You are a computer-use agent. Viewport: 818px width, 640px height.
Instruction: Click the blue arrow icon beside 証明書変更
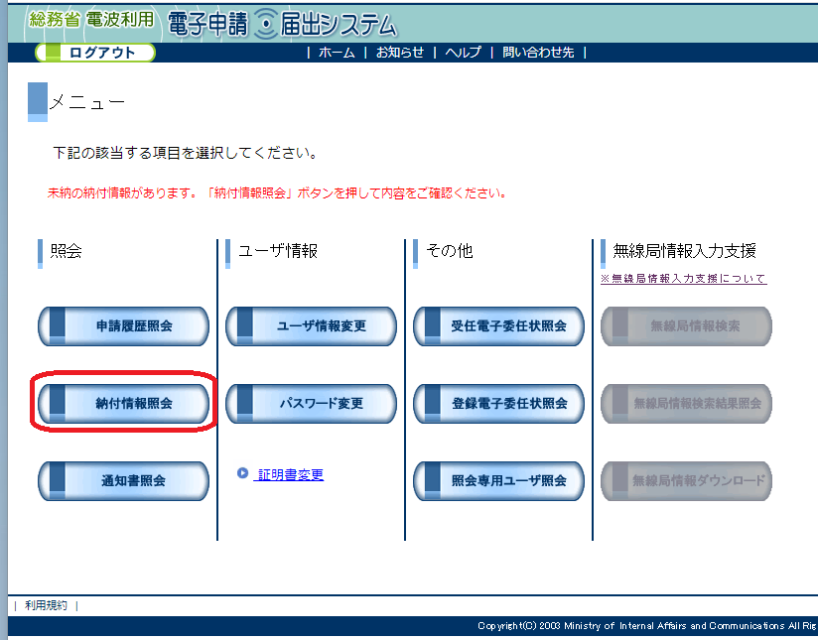click(242, 473)
